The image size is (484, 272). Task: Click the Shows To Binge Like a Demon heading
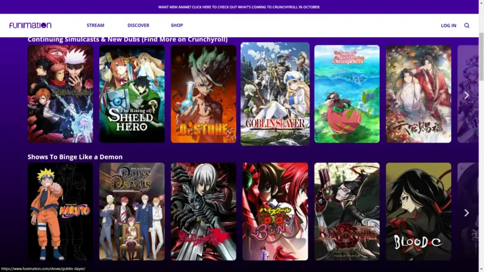coord(75,157)
